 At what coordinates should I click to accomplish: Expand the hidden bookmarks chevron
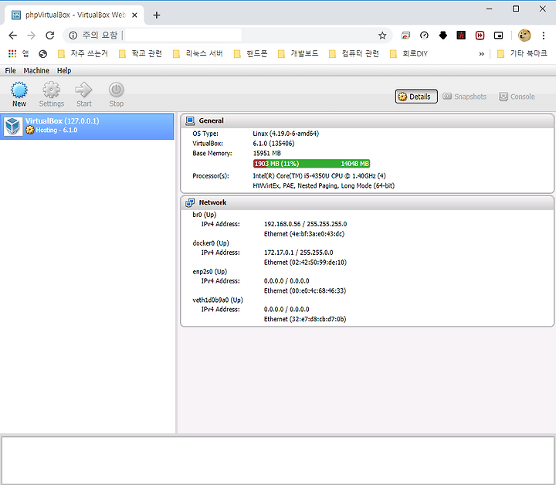pyautogui.click(x=481, y=54)
